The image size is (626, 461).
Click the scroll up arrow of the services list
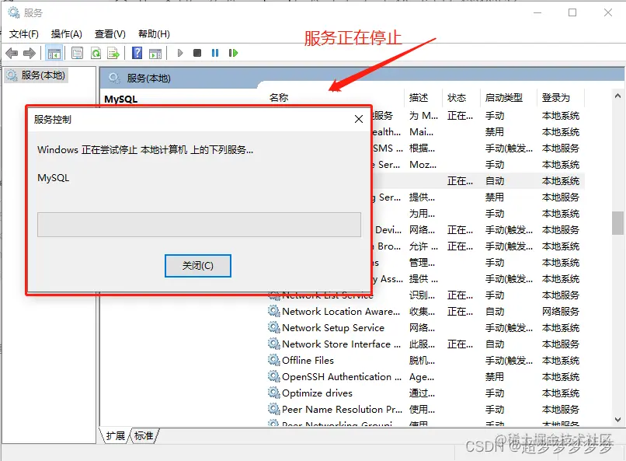pos(617,96)
